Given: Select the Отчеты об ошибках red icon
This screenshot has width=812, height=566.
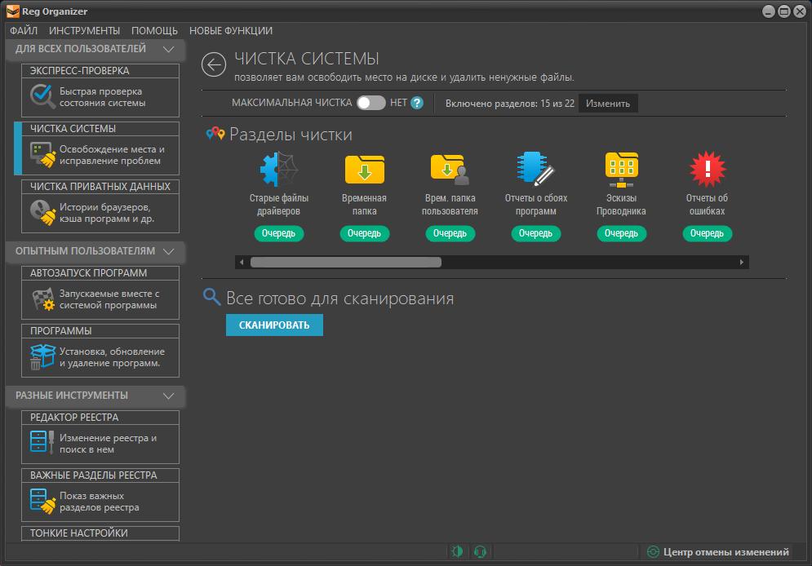Looking at the screenshot, I should (707, 169).
